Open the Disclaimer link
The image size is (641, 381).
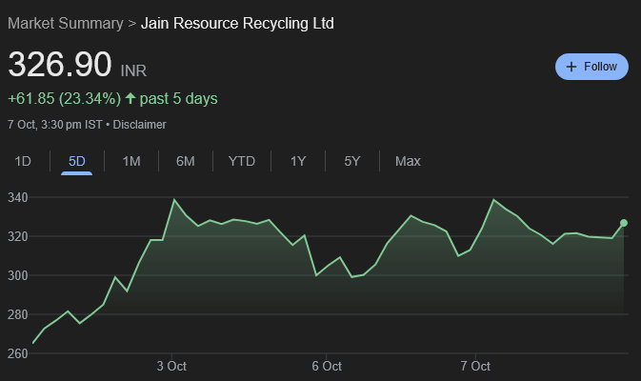(x=140, y=125)
